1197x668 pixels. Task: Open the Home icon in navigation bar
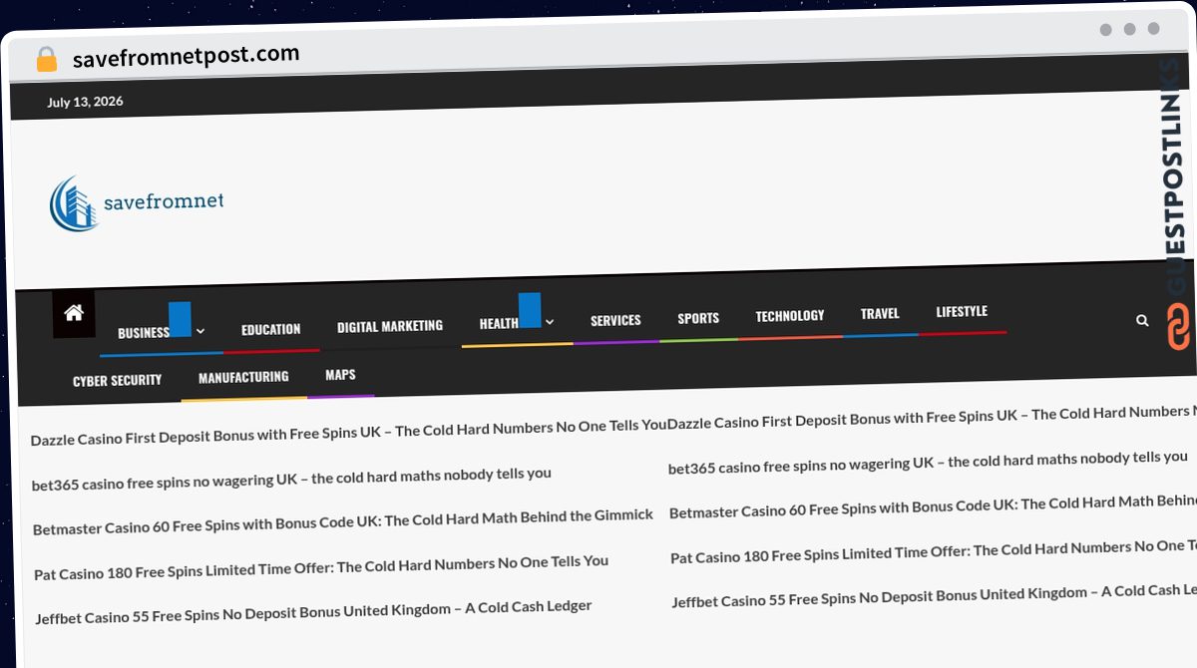[x=74, y=313]
